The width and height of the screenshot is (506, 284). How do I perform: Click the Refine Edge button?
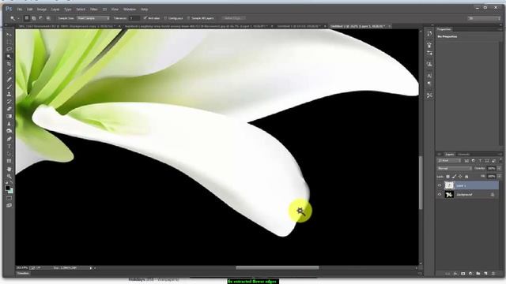(x=233, y=18)
